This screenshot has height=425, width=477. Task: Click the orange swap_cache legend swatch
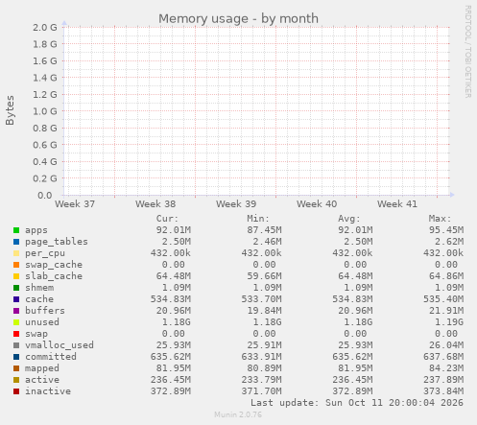point(16,265)
